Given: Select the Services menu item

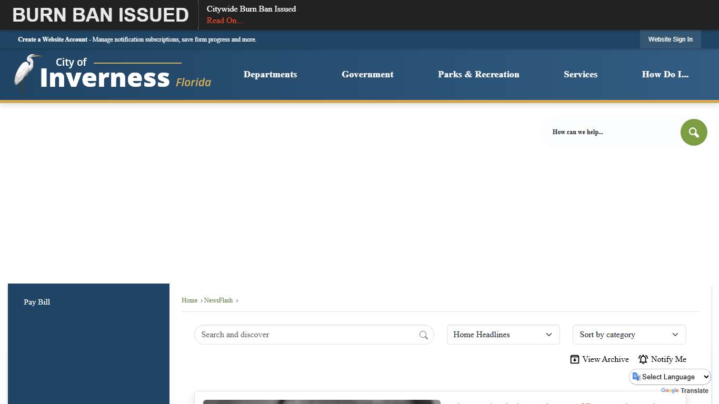Looking at the screenshot, I should (581, 74).
